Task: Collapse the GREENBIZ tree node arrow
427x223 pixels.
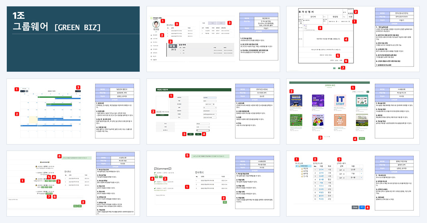Action: [x=297, y=166]
